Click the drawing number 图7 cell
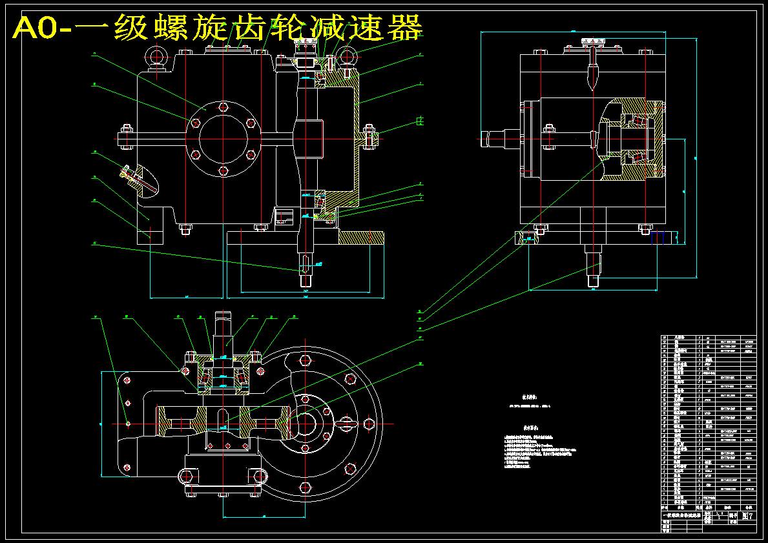Screen dimensions: 768x543 (748, 516)
